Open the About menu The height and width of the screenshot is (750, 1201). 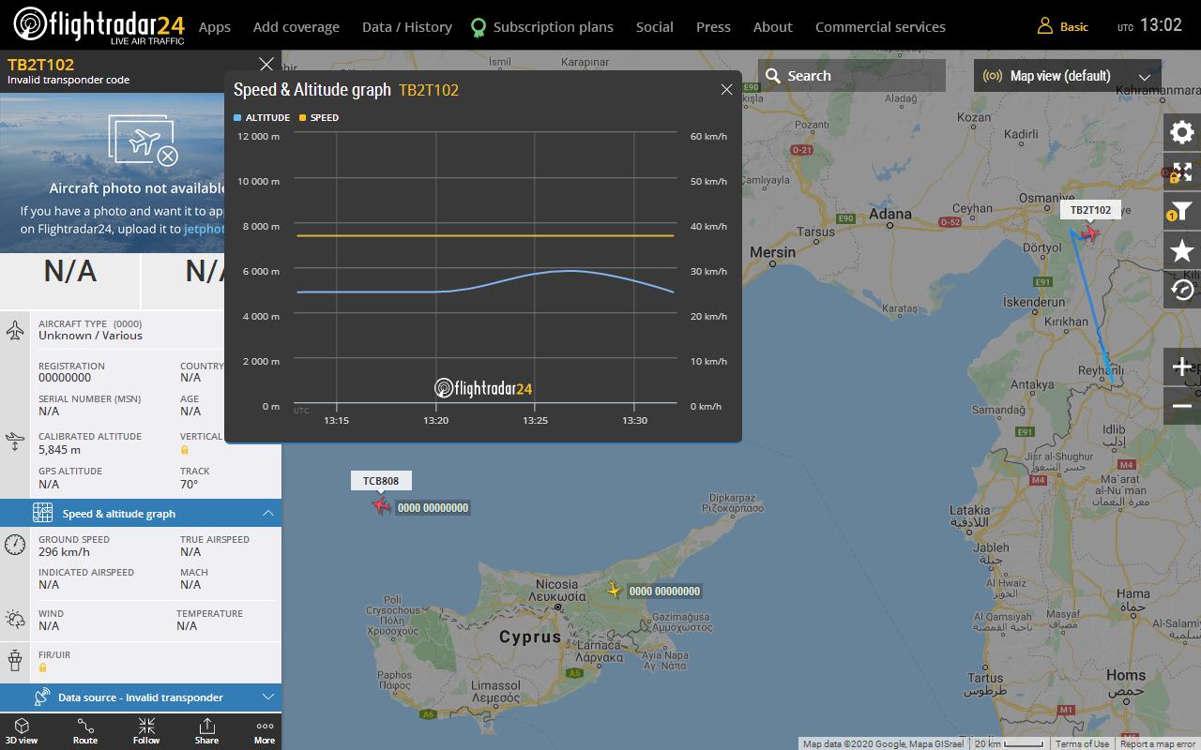coord(773,27)
